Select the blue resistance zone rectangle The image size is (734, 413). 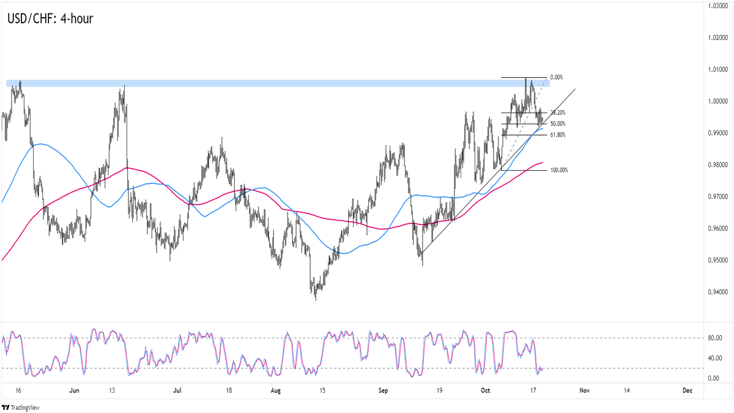[278, 83]
